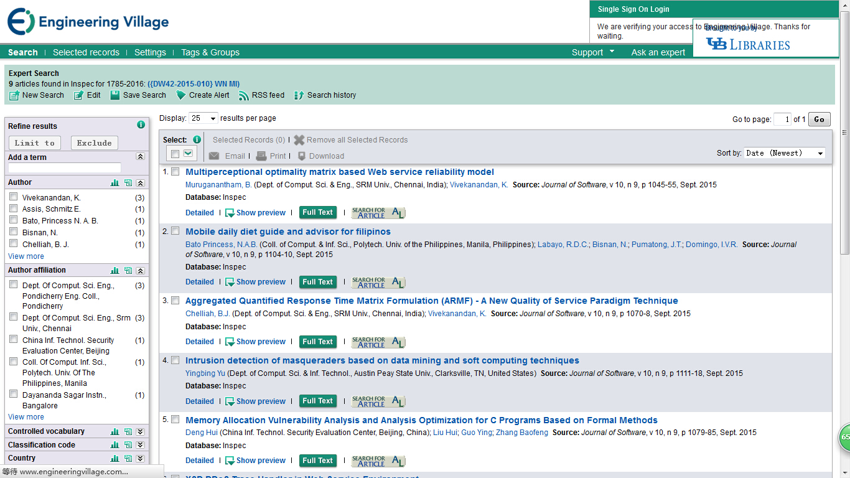This screenshot has height=478, width=850.
Task: Tick author Vivekanandan, K. checkbox
Action: point(14,197)
